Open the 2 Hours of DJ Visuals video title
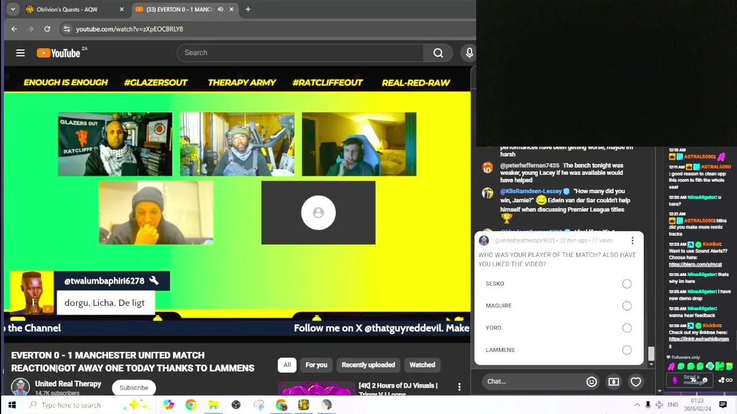Image resolution: width=737 pixels, height=414 pixels. point(398,389)
